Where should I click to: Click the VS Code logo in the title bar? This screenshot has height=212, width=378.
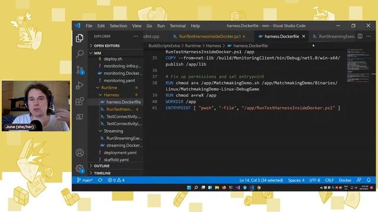[x=77, y=25]
